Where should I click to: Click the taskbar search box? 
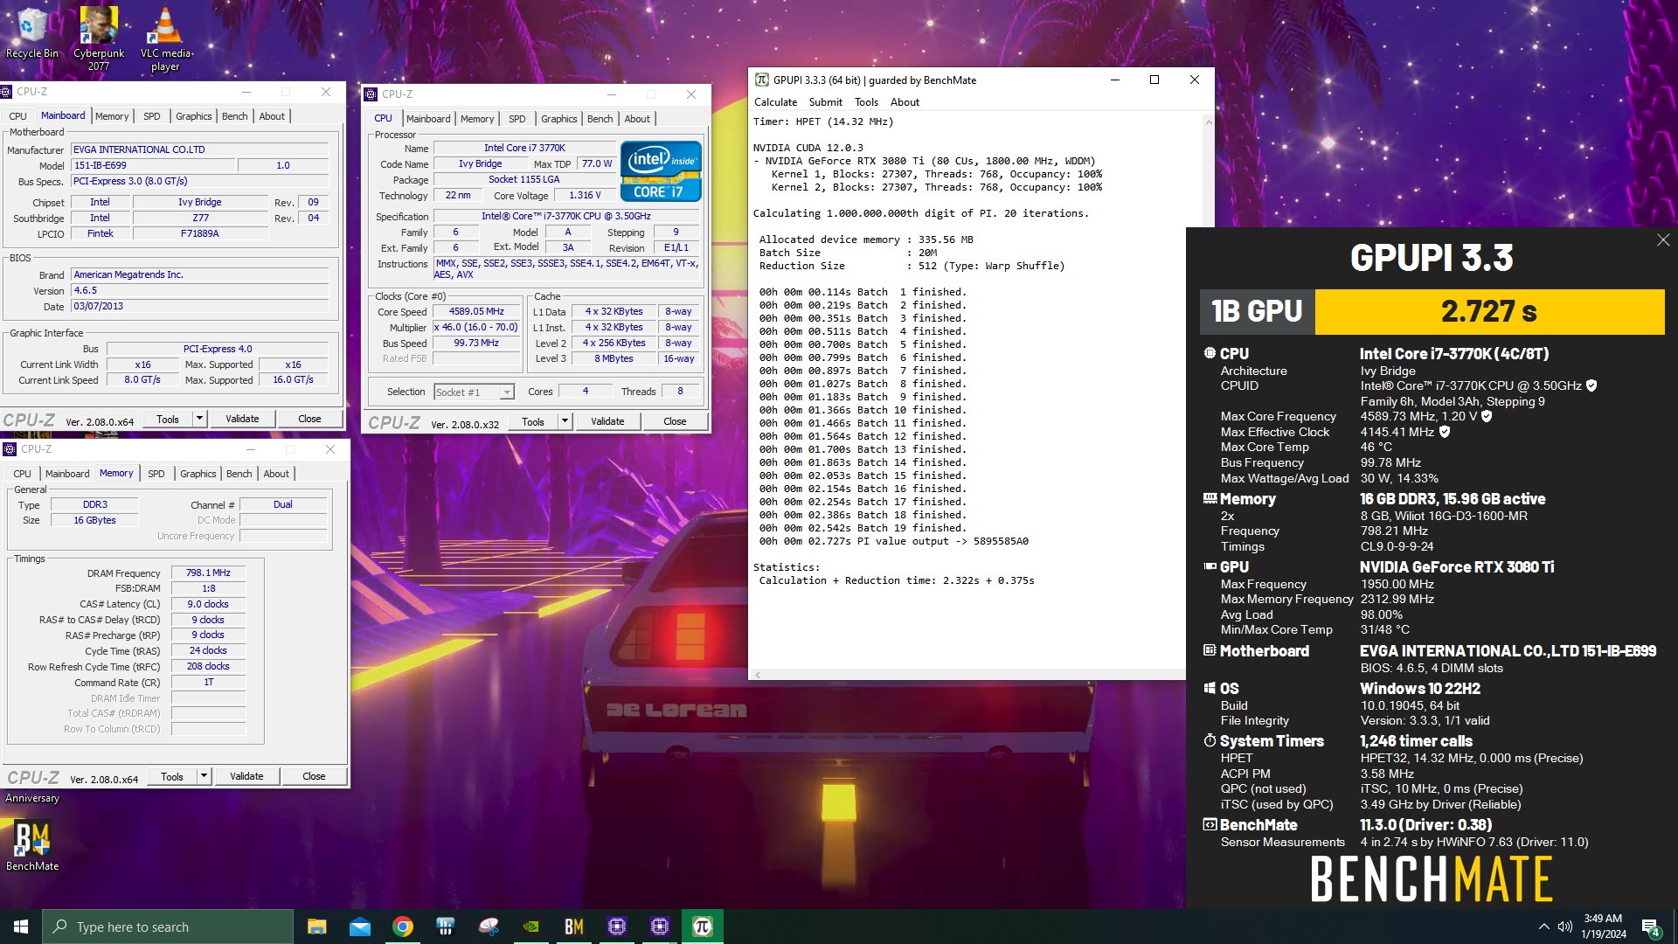pos(168,927)
